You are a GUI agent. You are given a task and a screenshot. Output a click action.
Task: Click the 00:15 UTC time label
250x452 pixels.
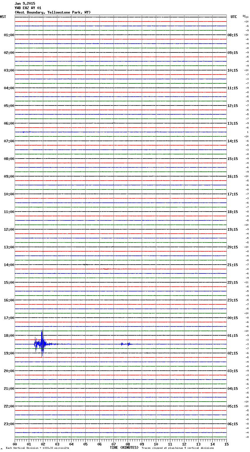point(233,318)
